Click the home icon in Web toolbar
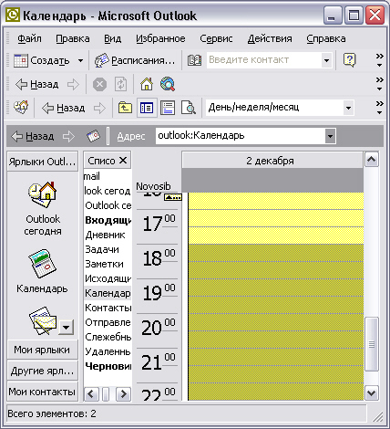 147,84
